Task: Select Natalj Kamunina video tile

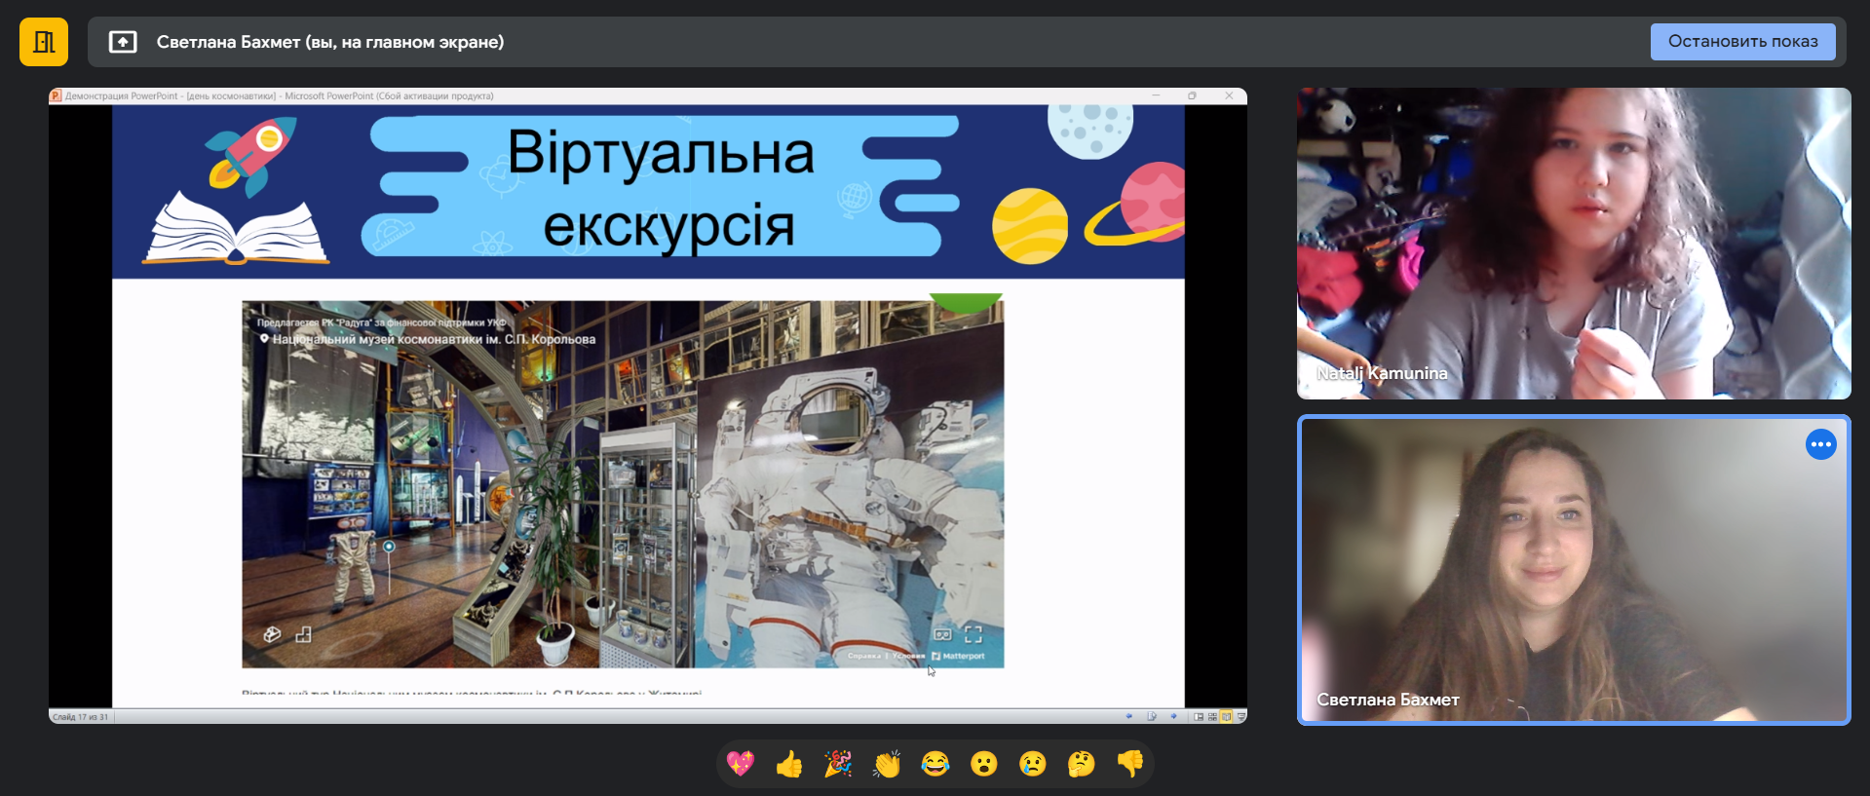Action: pos(1573,244)
